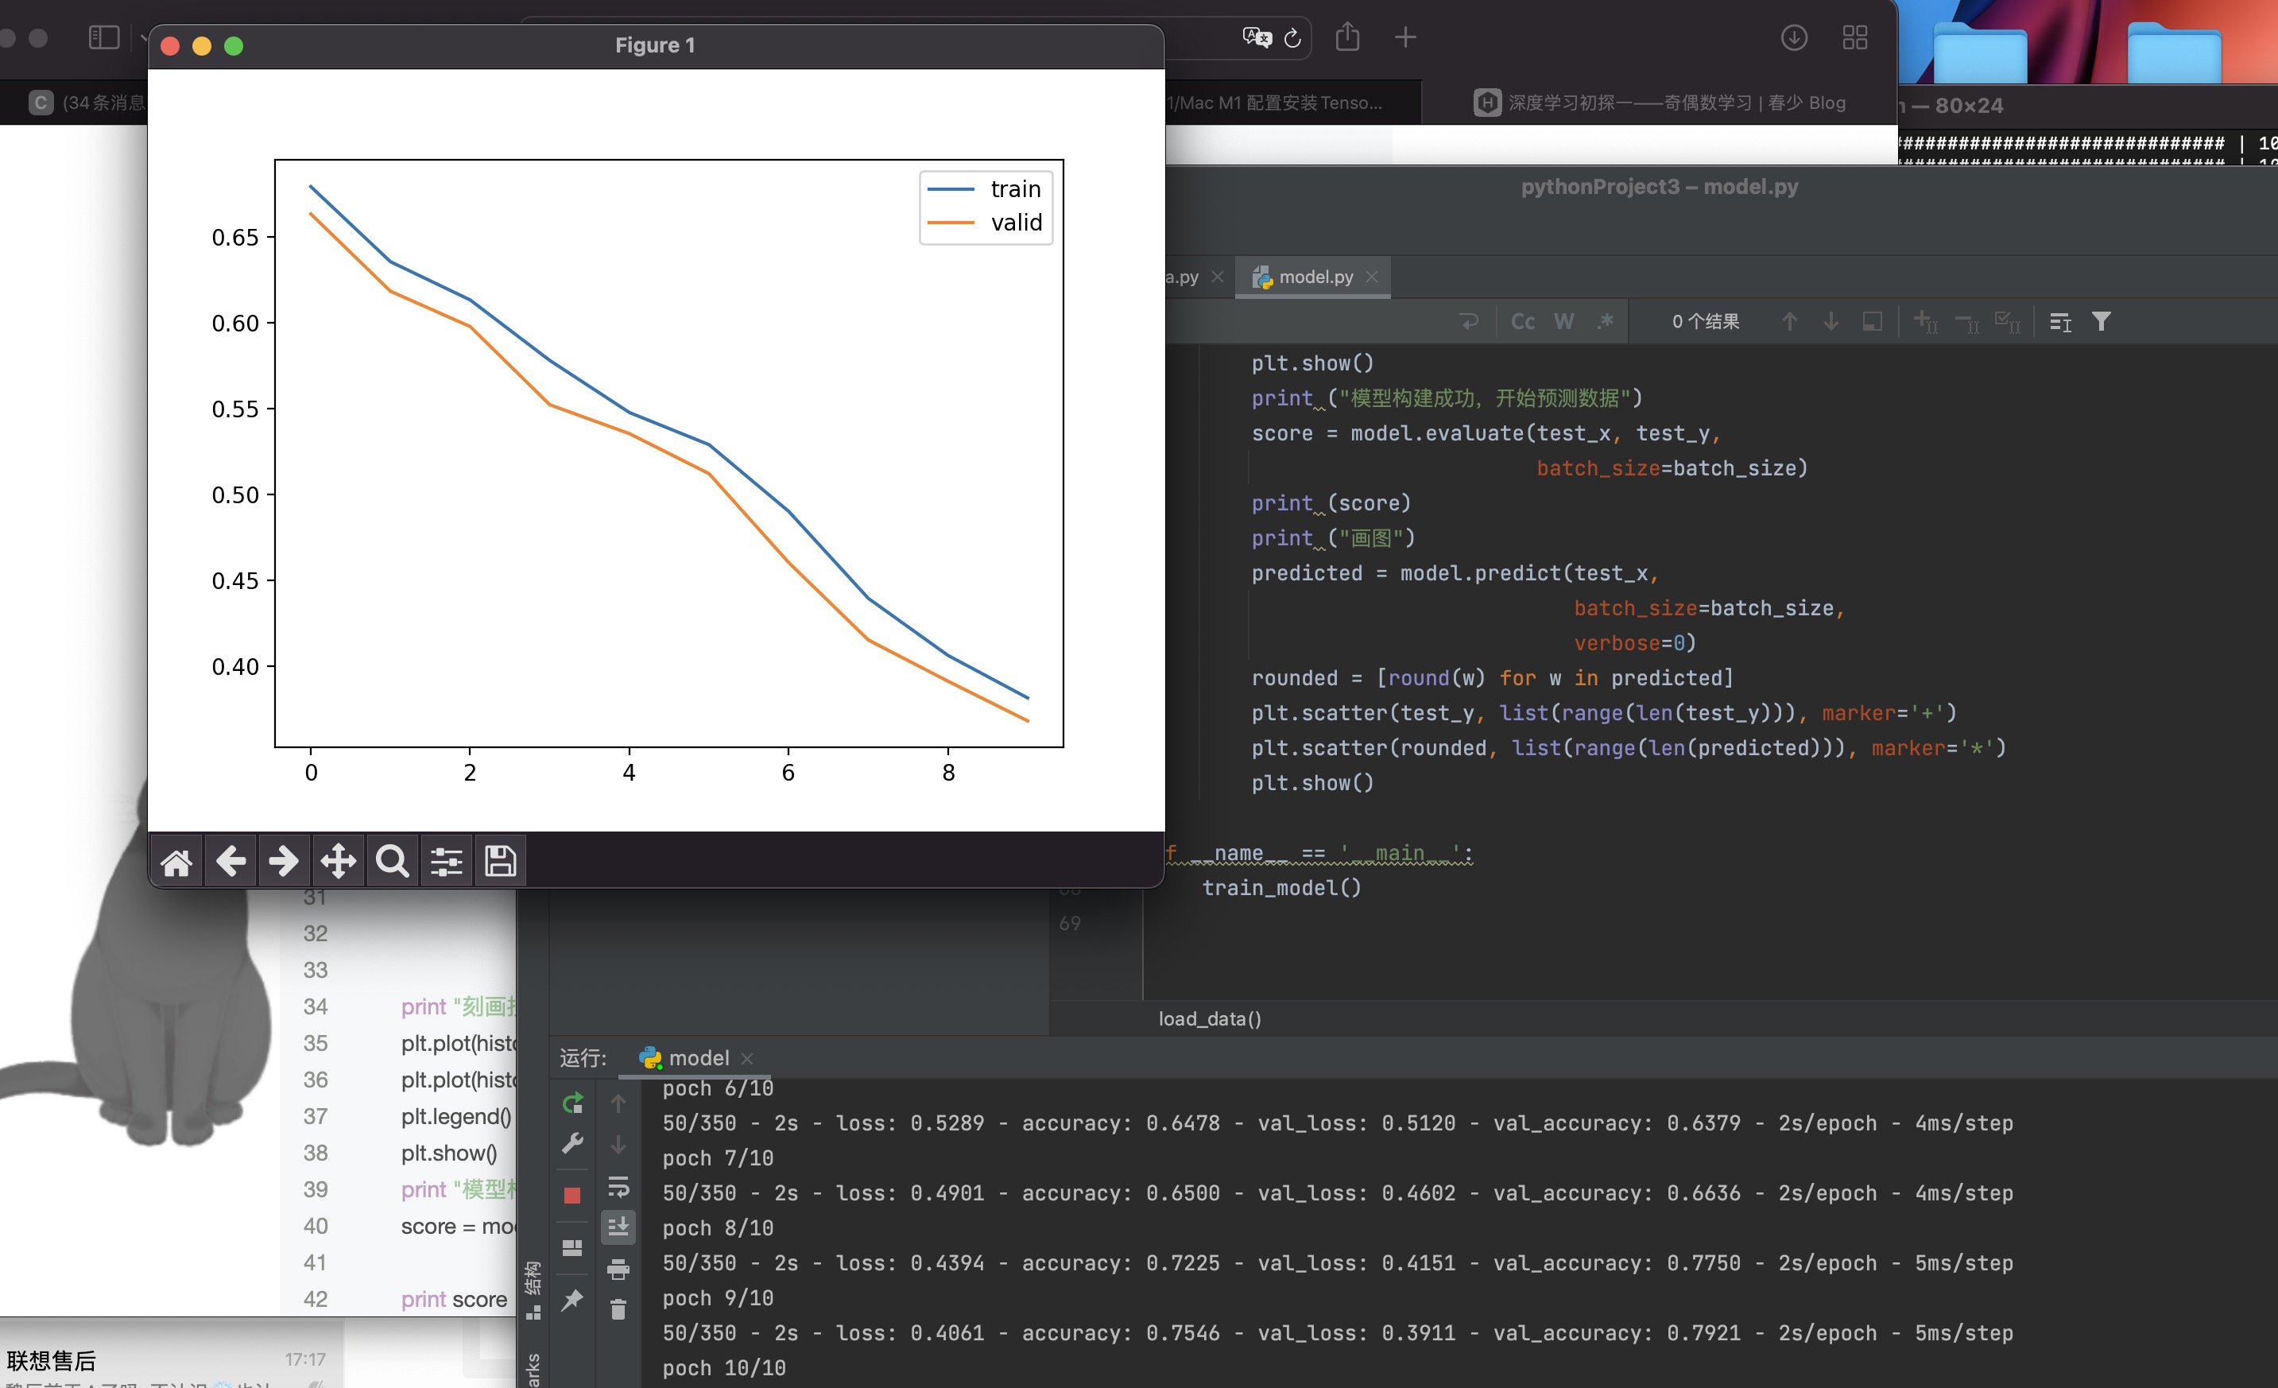Viewport: 2278px width, 1388px height.
Task: Toggle Words (W) option in search bar
Action: pyautogui.click(x=1563, y=322)
